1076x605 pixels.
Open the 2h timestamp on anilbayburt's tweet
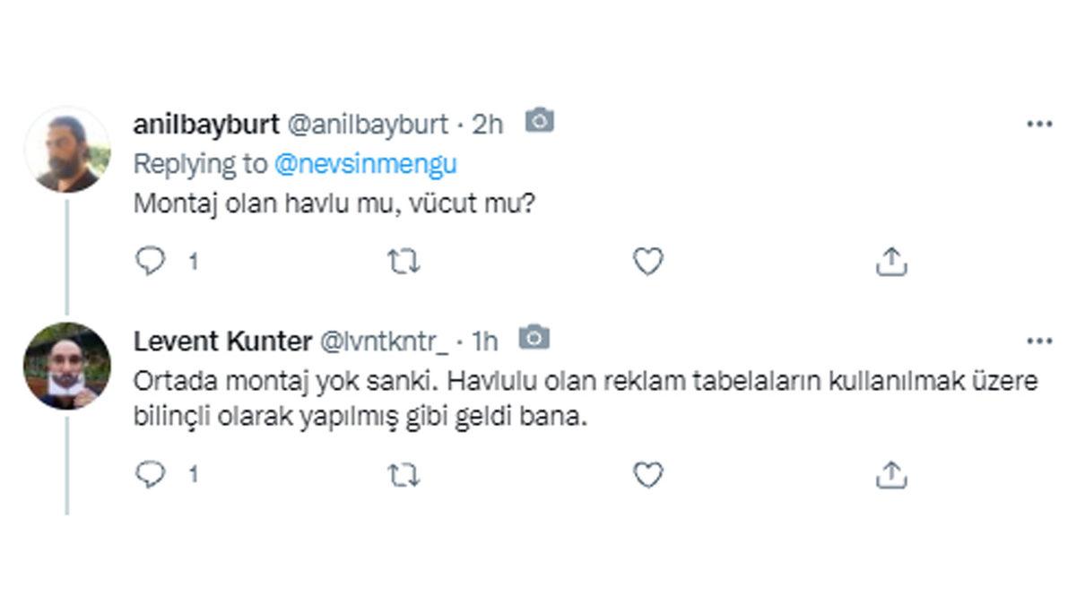(x=485, y=124)
